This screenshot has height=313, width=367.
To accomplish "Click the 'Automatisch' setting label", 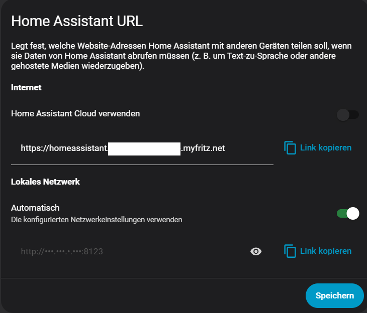I will (35, 208).
